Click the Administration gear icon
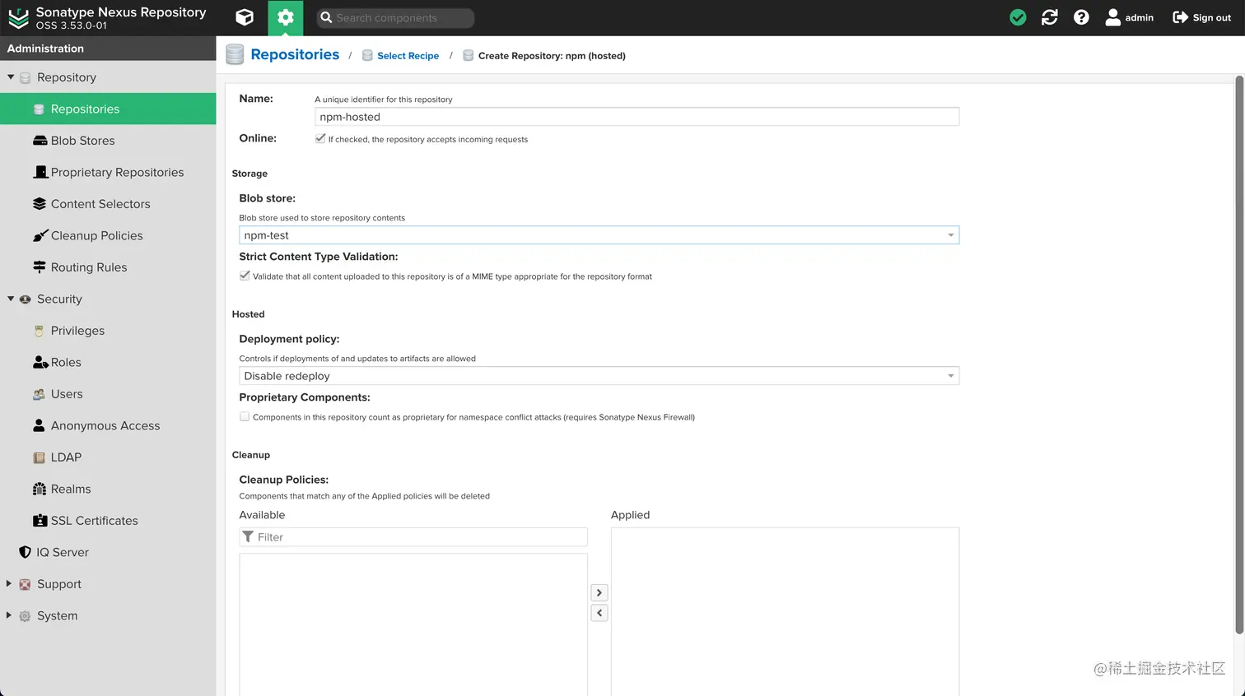 285,17
